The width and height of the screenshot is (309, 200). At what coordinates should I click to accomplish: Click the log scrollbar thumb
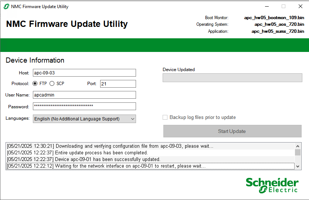tap(298, 152)
